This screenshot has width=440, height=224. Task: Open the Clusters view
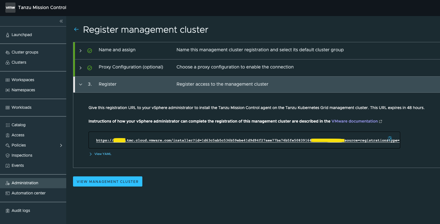click(x=19, y=62)
